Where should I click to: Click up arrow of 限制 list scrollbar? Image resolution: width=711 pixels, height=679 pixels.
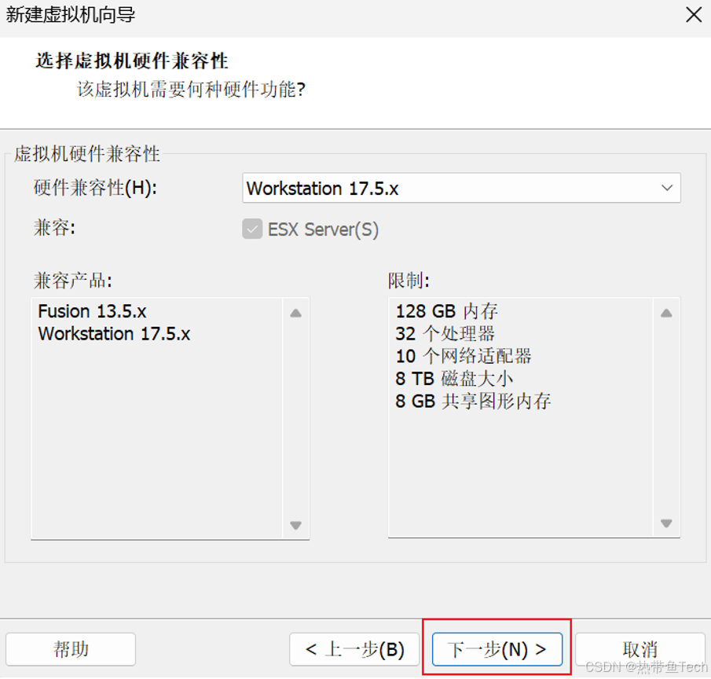(666, 313)
